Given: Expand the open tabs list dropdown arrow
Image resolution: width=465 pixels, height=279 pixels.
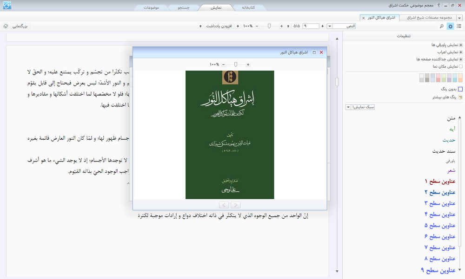Looking at the screenshot, I should [459, 18].
